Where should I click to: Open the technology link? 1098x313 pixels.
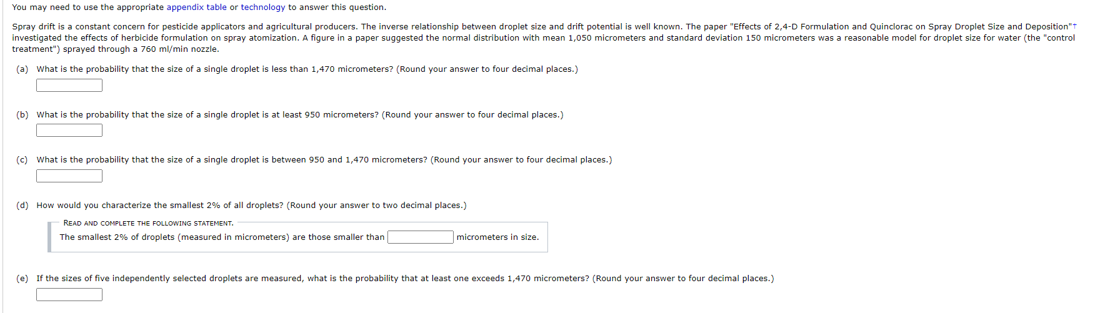pos(263,7)
